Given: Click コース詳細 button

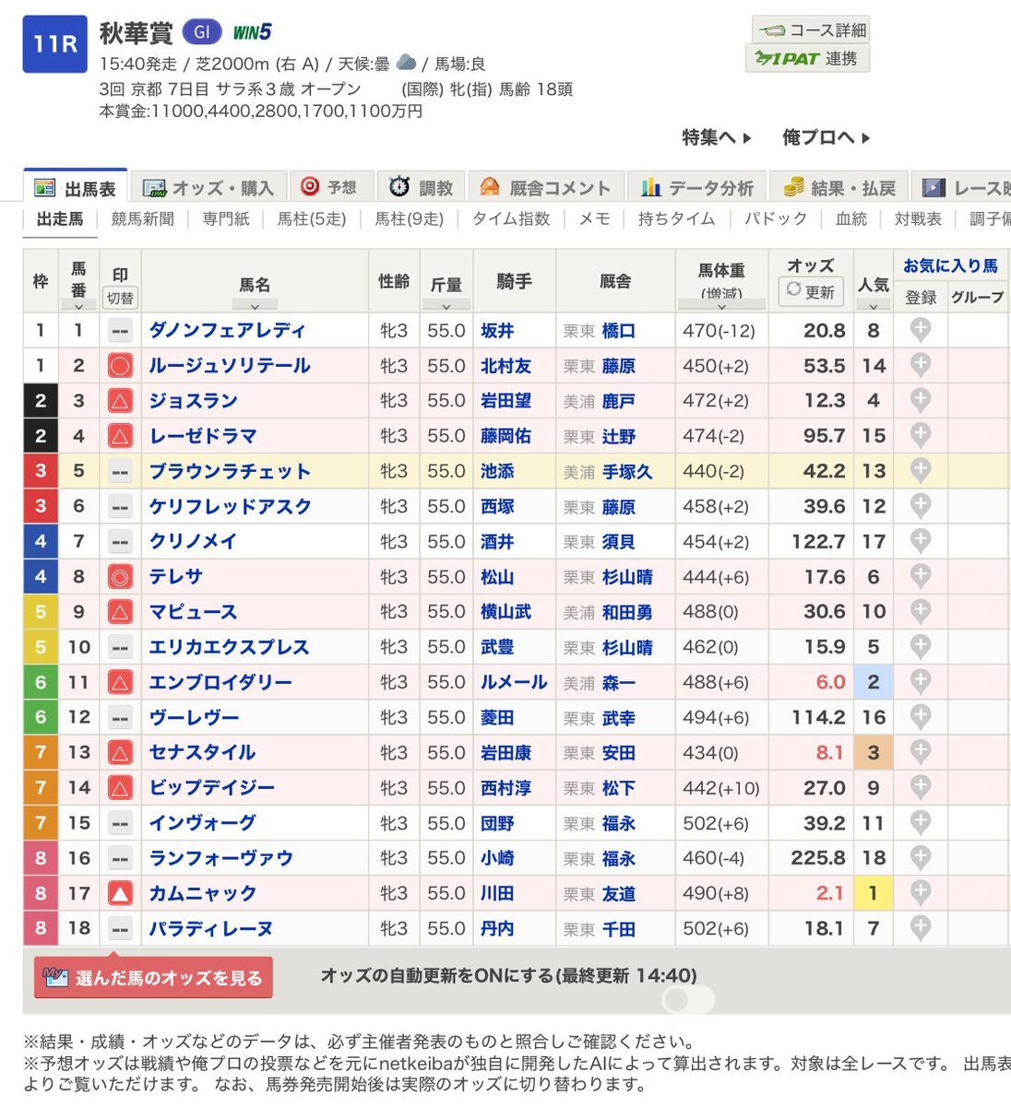Looking at the screenshot, I should tap(811, 30).
